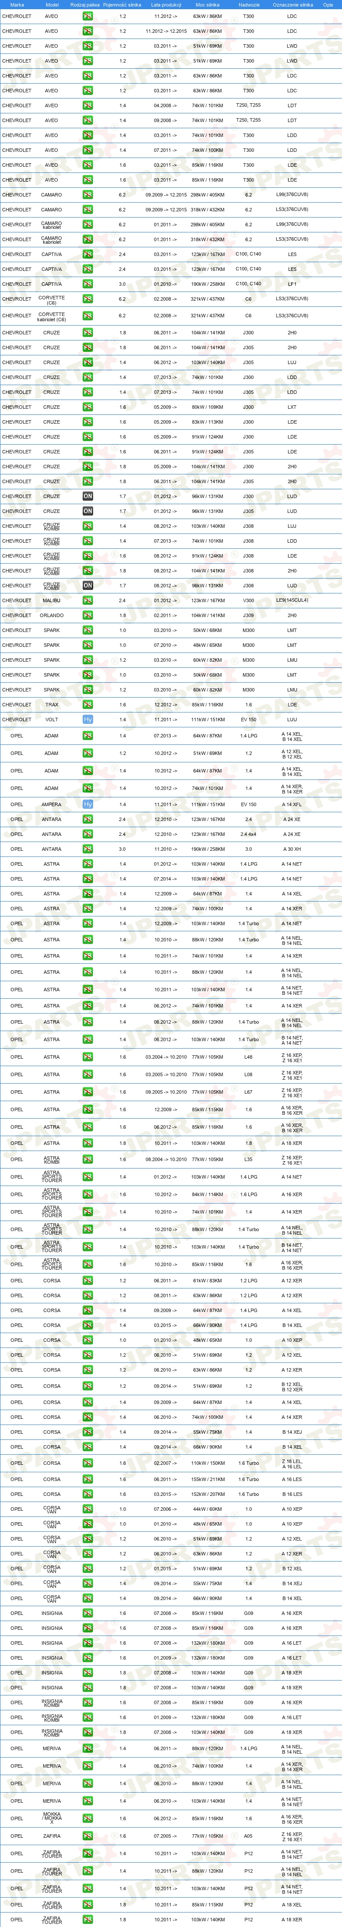Click the petrol icon in ANTARA 3.0 row
Image resolution: width=342 pixels, height=1927 pixels.
[87, 849]
